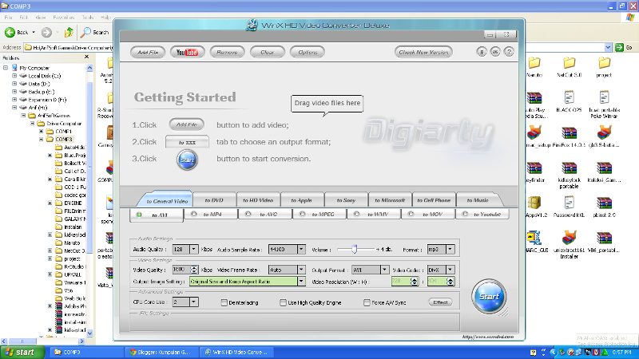Click the Remove button
This screenshot has height=359, width=639.
227,52
